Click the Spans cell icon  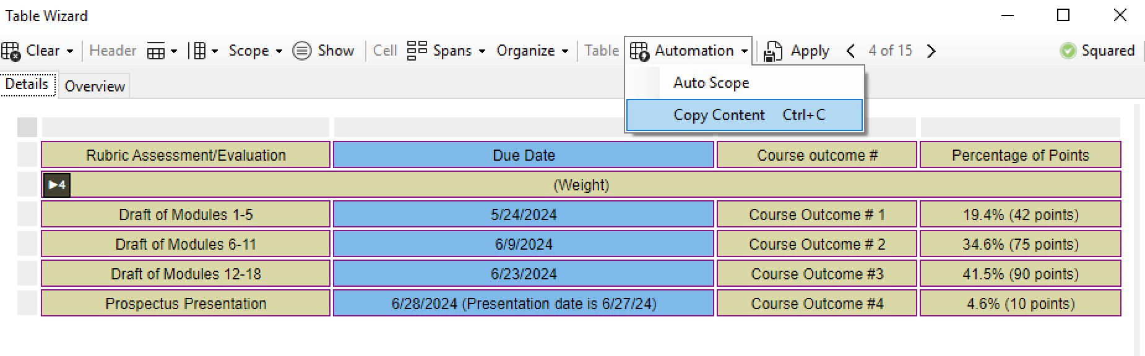click(x=417, y=51)
